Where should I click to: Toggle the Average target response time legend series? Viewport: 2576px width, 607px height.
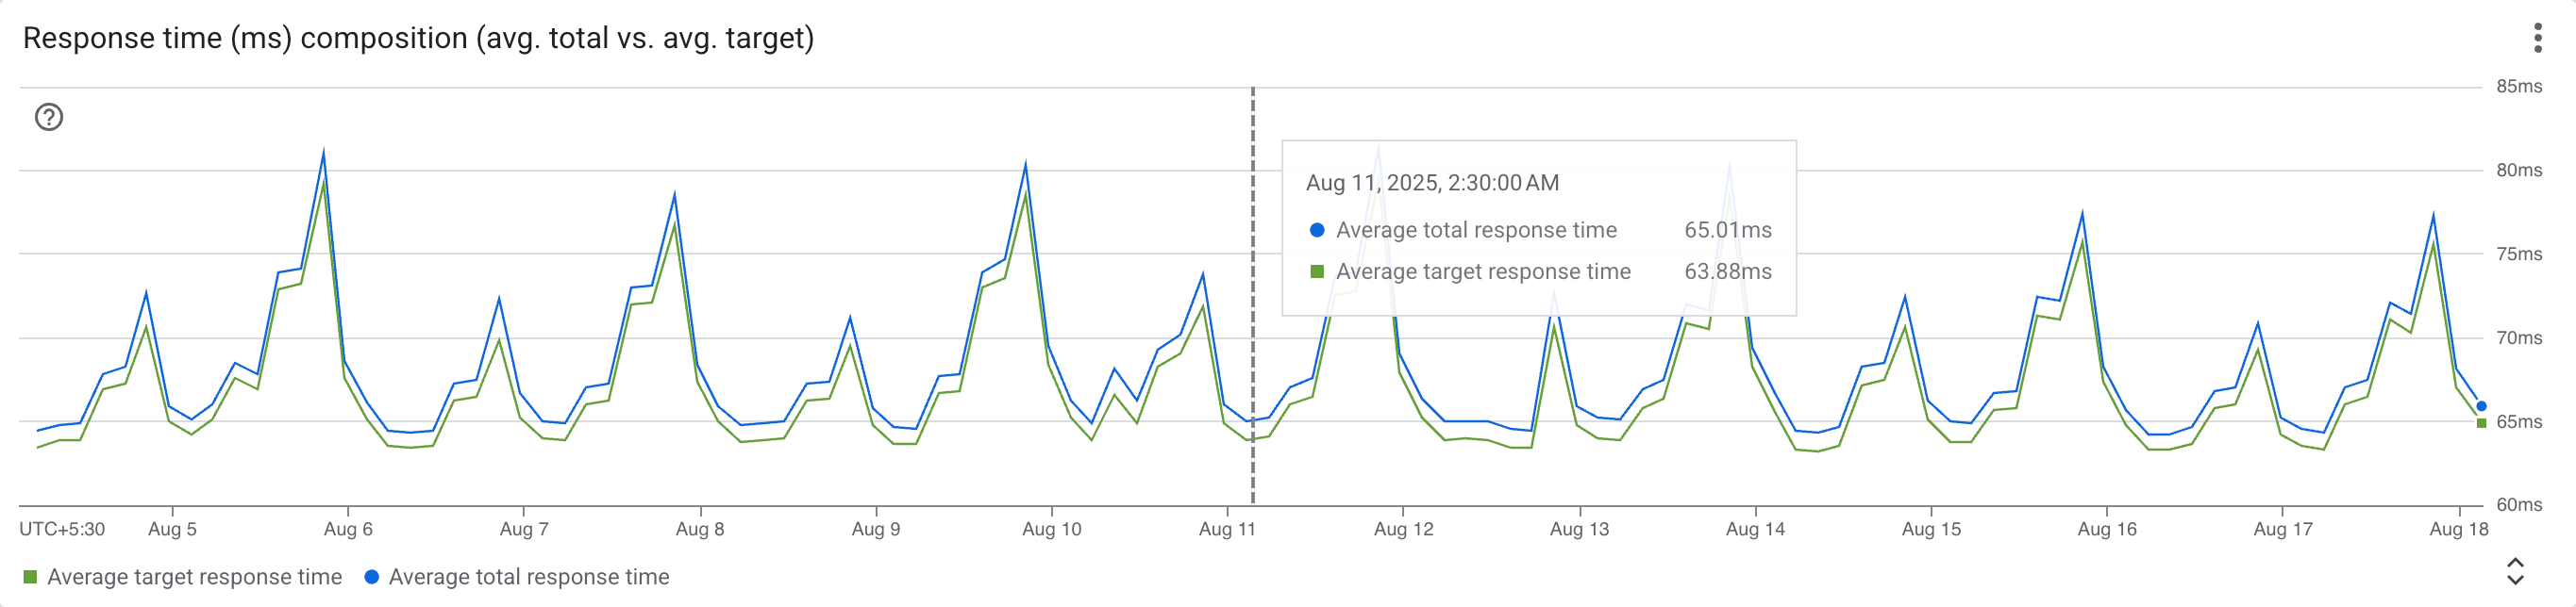(x=194, y=577)
